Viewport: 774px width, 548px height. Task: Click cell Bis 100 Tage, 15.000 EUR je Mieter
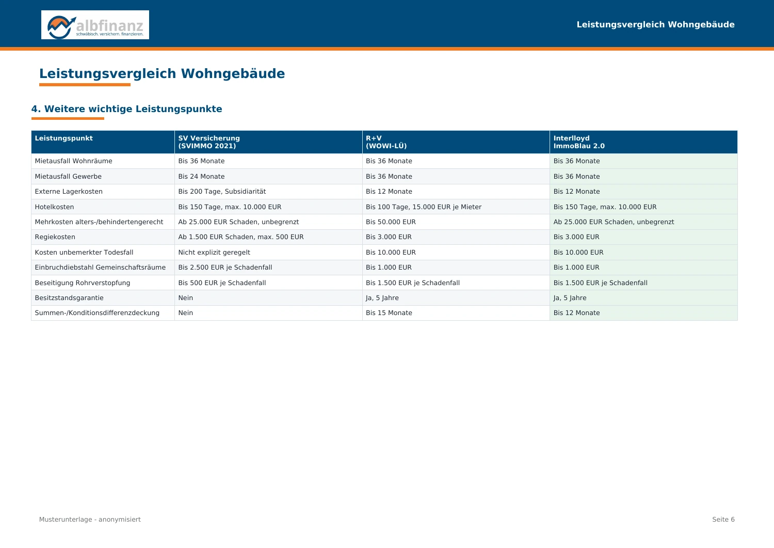(424, 207)
